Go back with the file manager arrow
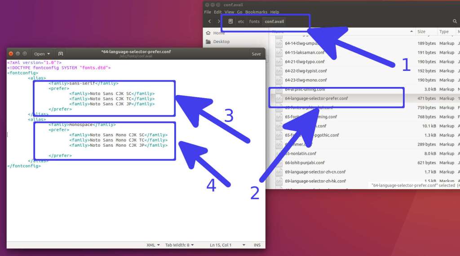This screenshot has height=256, width=460. tap(209, 22)
